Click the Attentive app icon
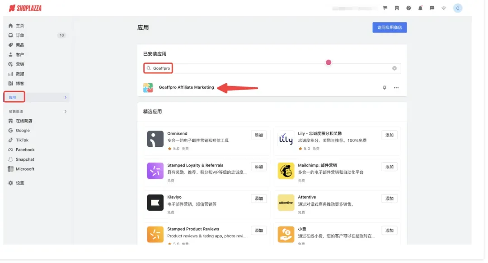Image resolution: width=488 pixels, height=263 pixels. pos(286,203)
